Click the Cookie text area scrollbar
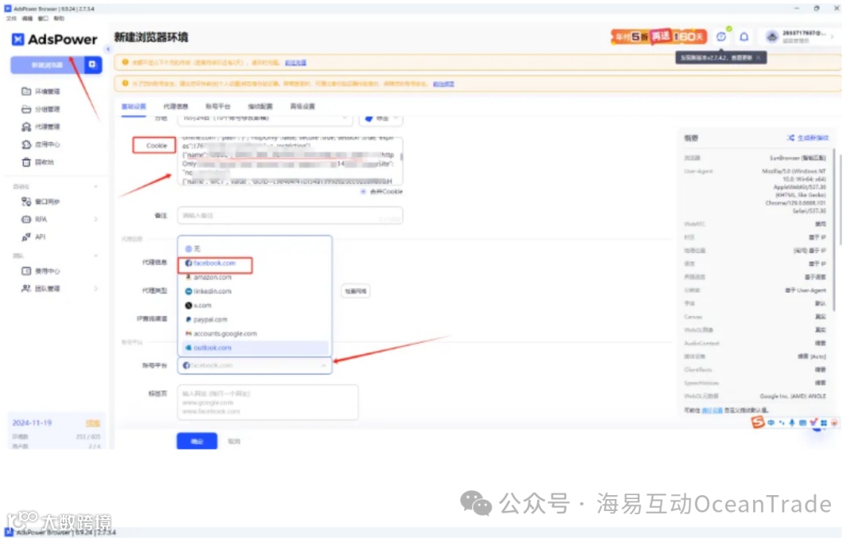The height and width of the screenshot is (538, 858). pyautogui.click(x=402, y=157)
